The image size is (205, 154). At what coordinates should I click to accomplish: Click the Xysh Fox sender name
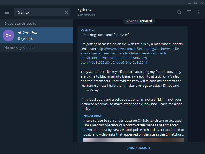(x=88, y=30)
